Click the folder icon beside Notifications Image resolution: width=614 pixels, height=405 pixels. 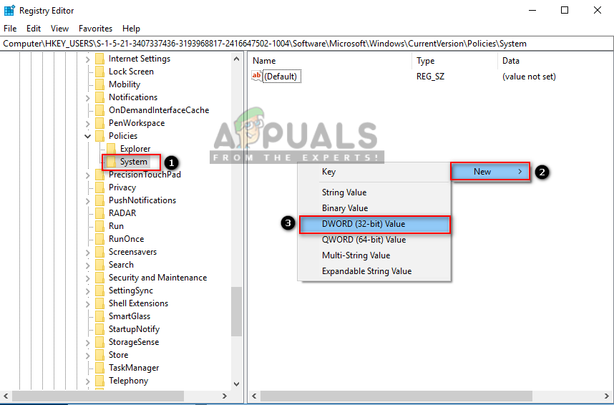click(x=100, y=97)
